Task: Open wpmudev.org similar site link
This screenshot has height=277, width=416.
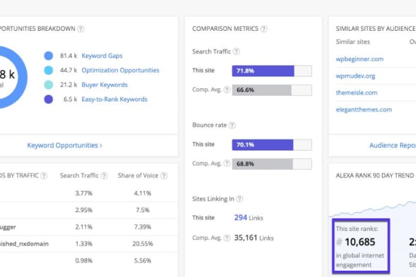Action: point(355,76)
